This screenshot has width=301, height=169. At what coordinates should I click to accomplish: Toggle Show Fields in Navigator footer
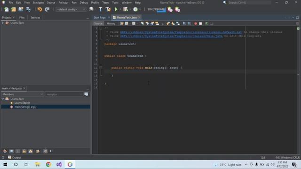(x=11, y=151)
